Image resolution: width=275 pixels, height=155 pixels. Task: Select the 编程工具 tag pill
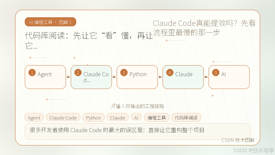pyautogui.click(x=157, y=117)
